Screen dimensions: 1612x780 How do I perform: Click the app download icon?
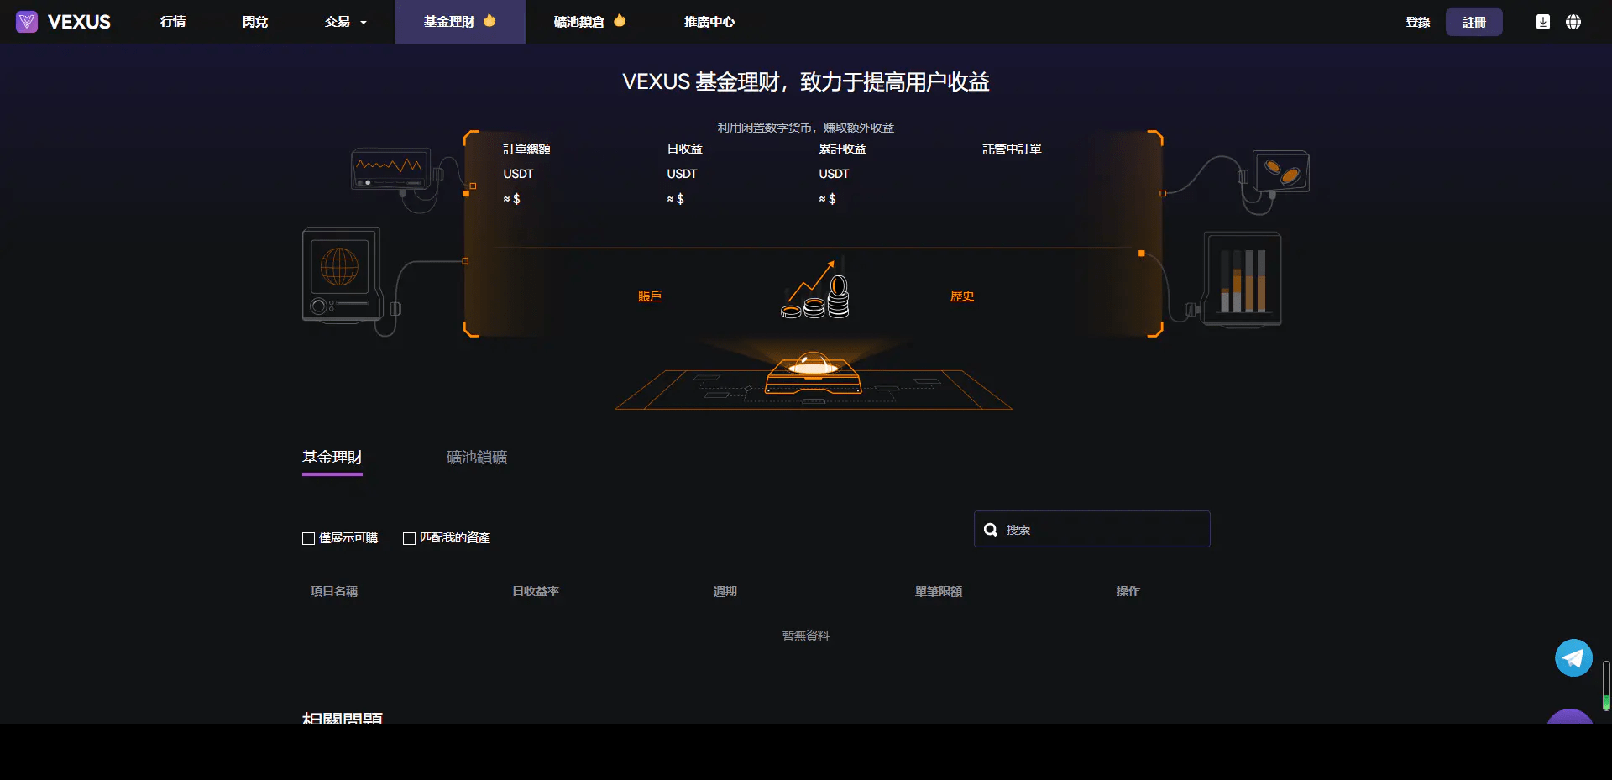(1543, 22)
